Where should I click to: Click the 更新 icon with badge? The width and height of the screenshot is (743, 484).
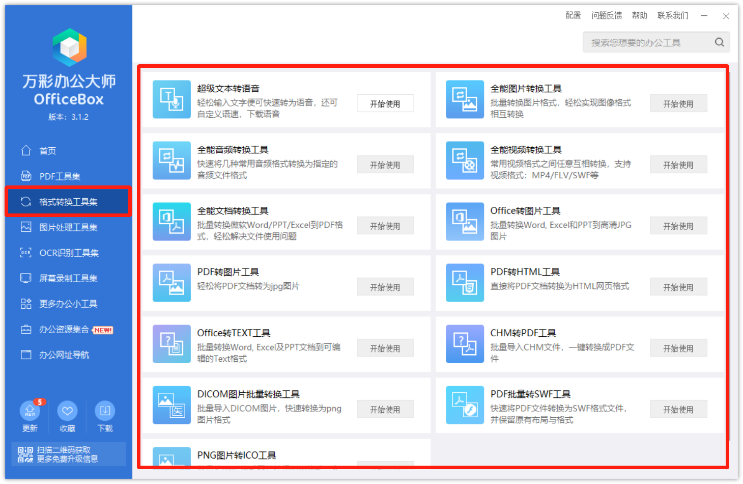coord(30,411)
